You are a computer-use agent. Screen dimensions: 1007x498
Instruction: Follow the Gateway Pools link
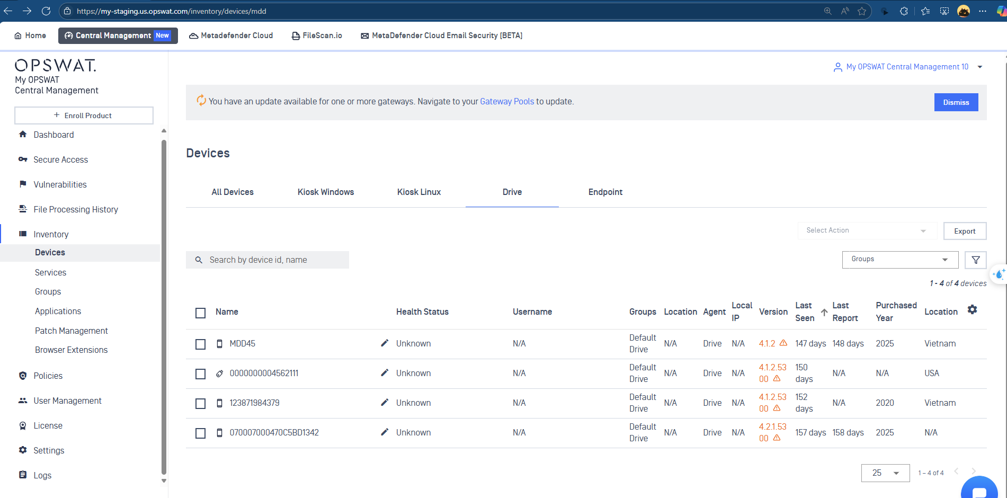[507, 101]
